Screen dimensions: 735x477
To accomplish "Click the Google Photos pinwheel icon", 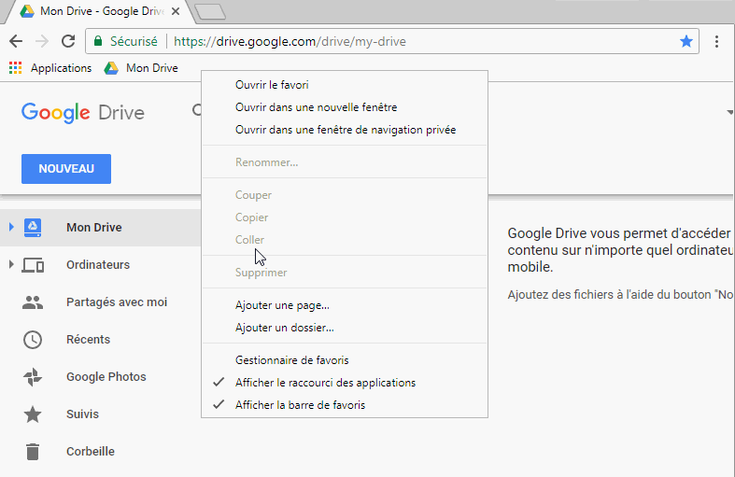I will coord(33,377).
